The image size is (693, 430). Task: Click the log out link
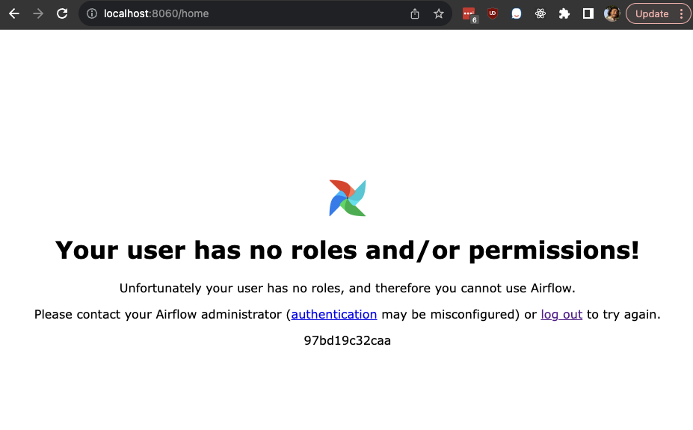click(x=561, y=314)
